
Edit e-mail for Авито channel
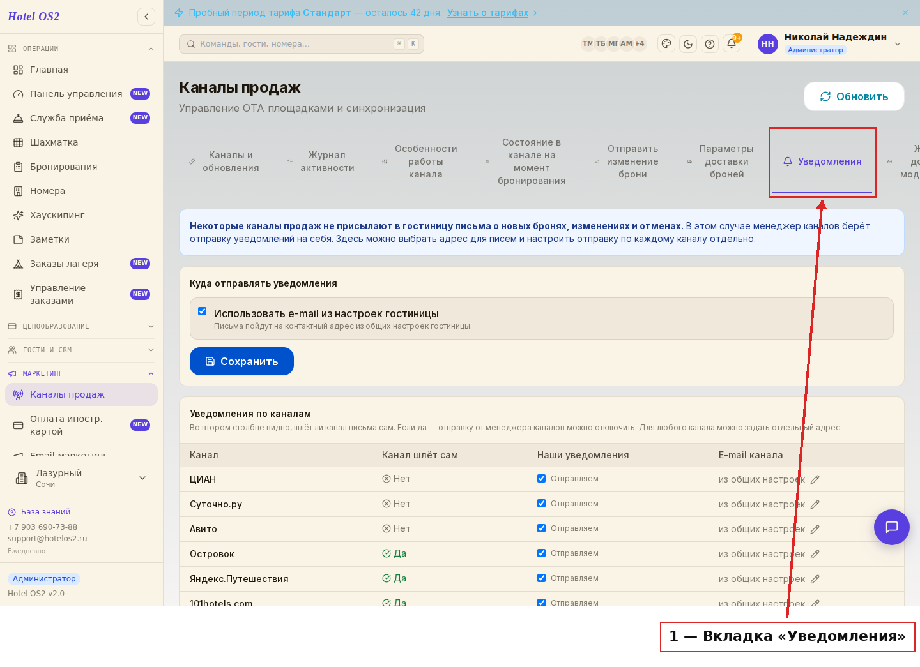tap(815, 529)
